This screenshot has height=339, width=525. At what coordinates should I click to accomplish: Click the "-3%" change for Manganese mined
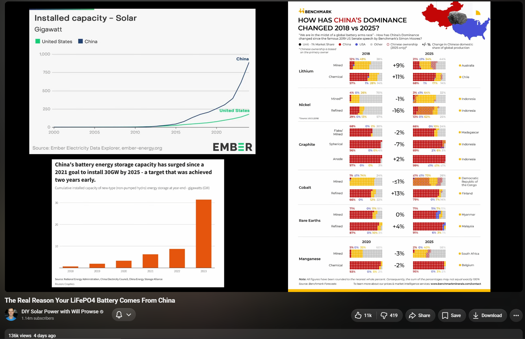click(x=399, y=254)
